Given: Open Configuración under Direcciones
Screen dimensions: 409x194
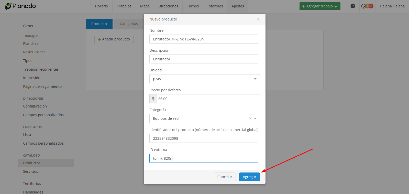Looking at the screenshot, I should click(35, 106).
